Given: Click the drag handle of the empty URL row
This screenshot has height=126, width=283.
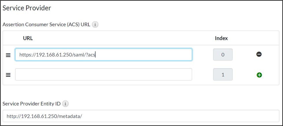Looking at the screenshot, I should pos(8,75).
